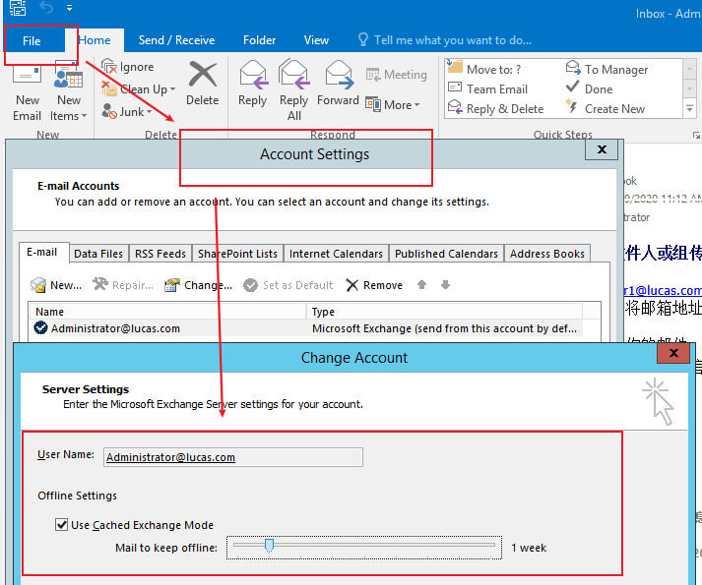
Task: Click the Mail to keep offline slider
Action: tap(364, 547)
